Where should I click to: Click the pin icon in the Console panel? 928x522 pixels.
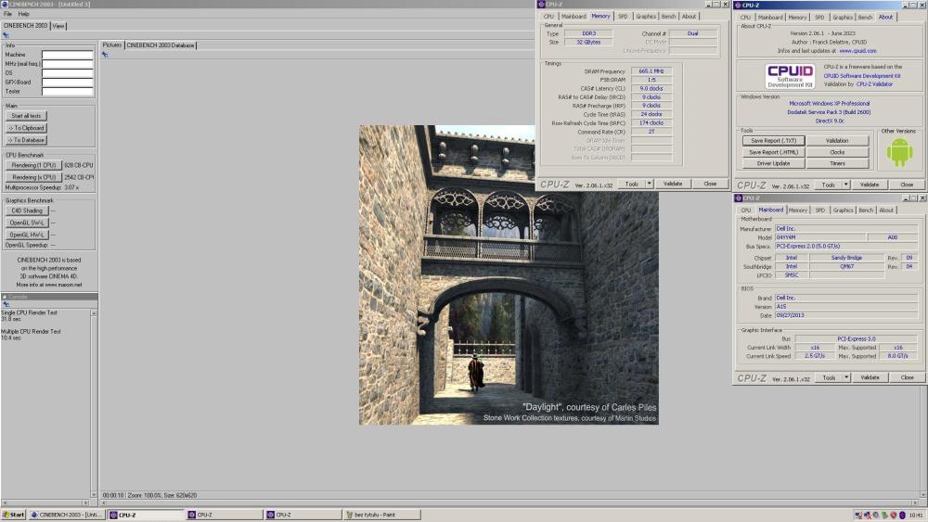(6, 304)
